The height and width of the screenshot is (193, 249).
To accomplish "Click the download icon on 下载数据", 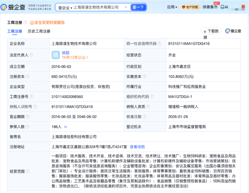I will click(205, 31).
